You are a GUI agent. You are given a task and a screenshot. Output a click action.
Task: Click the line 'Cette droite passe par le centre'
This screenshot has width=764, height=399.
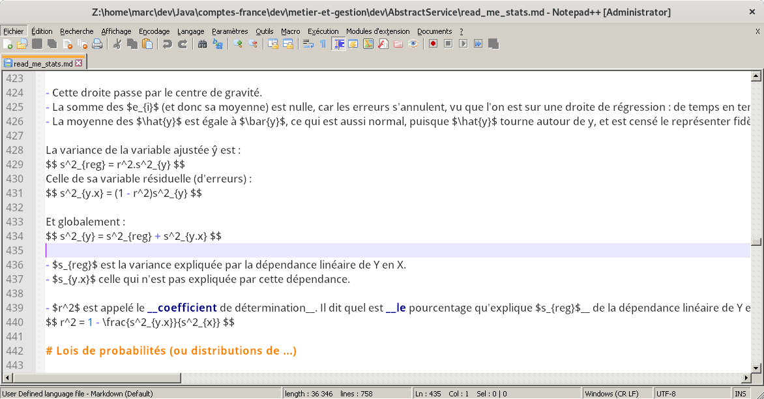point(154,93)
